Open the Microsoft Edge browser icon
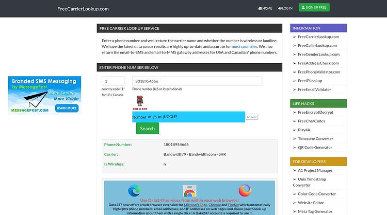This screenshot has height=215, width=387. pos(134,191)
